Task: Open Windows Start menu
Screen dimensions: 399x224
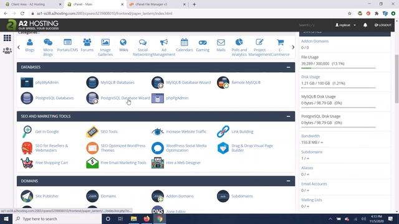Action: click(x=6, y=218)
